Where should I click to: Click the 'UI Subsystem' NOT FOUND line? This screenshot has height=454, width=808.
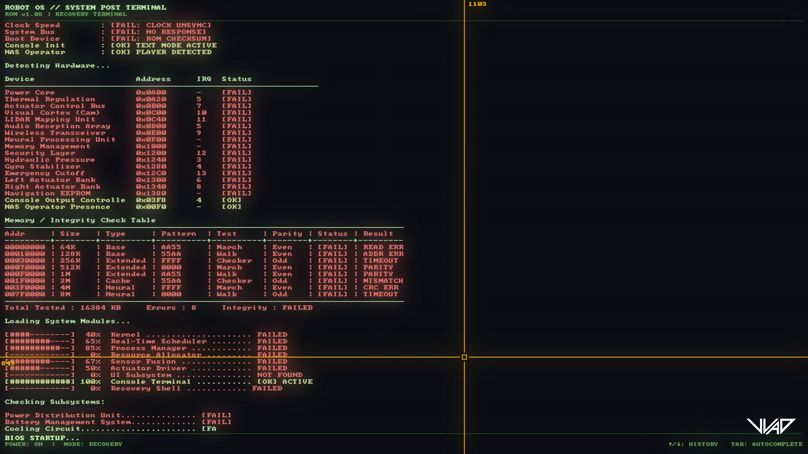(x=154, y=375)
